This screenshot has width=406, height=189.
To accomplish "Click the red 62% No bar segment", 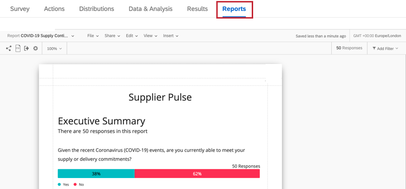I will pyautogui.click(x=197, y=174).
